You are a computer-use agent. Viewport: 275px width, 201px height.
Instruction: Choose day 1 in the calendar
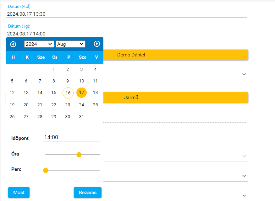54,69
